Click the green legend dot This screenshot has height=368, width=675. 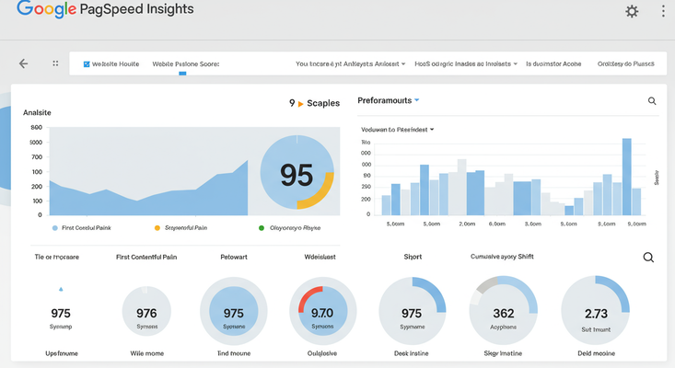point(262,228)
